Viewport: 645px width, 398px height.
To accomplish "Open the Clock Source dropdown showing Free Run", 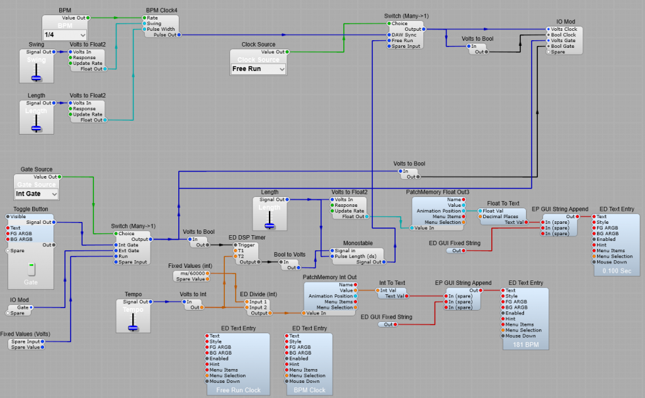I will [258, 69].
